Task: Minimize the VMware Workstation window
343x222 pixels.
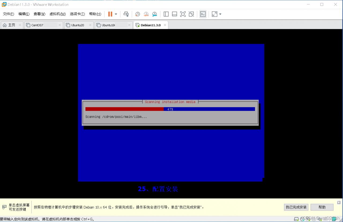Action: pyautogui.click(x=308, y=4)
